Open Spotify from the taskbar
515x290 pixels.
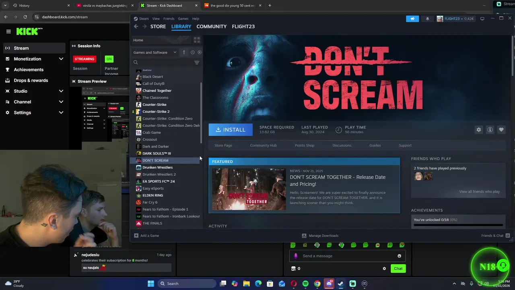tap(305, 284)
